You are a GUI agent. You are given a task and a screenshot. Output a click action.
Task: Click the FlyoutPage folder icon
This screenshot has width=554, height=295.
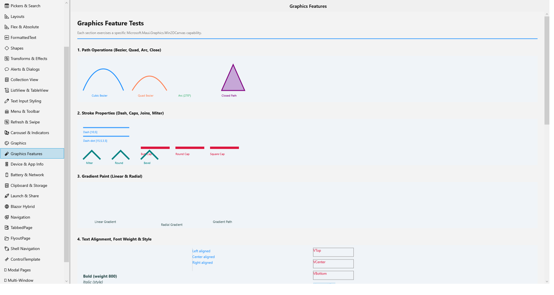(7, 238)
